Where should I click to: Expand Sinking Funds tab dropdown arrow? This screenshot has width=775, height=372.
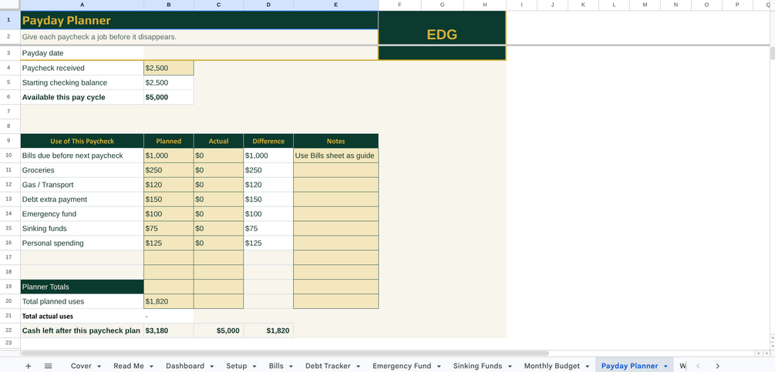click(510, 366)
